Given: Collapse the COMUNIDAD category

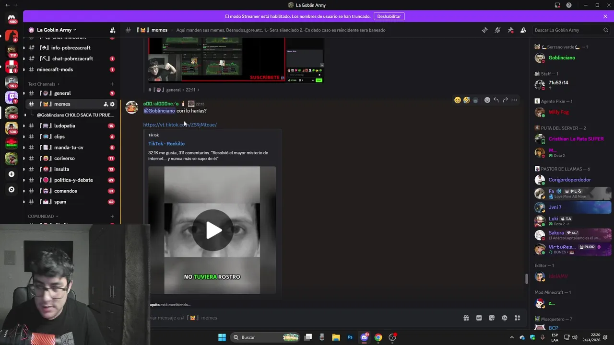Looking at the screenshot, I should coord(43,216).
